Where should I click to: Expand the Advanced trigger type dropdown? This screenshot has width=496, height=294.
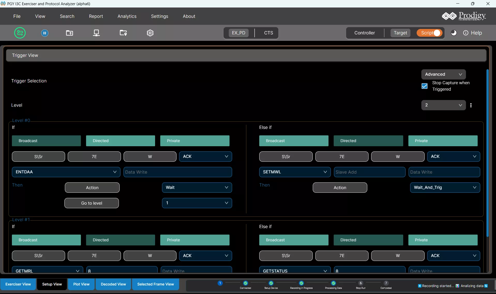(443, 74)
